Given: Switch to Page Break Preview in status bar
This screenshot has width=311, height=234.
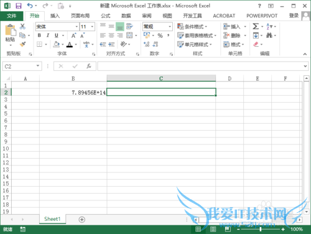Looking at the screenshot, I should click(228, 229).
